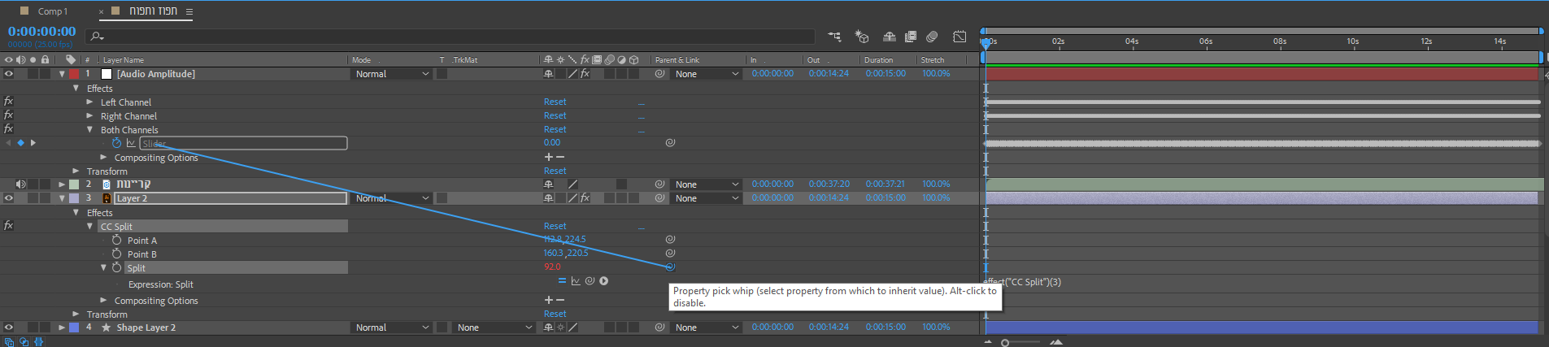Reset Right Channel effect
Screen dimensions: 1549x347
[x=555, y=115]
